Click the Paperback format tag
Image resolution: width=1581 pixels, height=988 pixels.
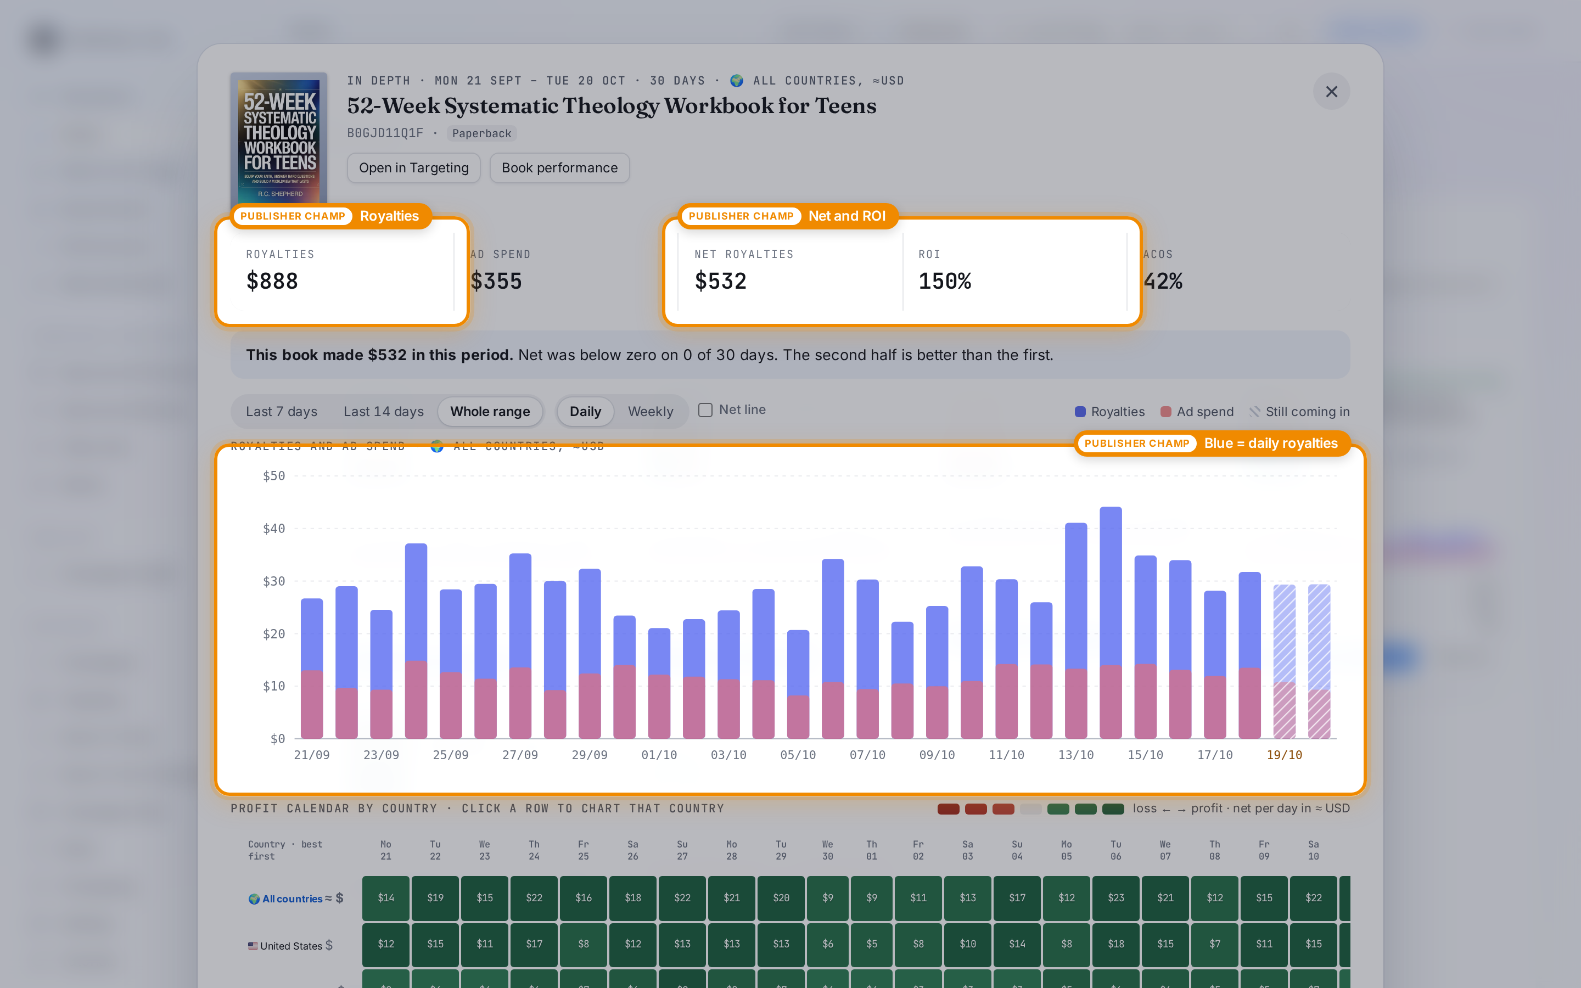click(481, 133)
